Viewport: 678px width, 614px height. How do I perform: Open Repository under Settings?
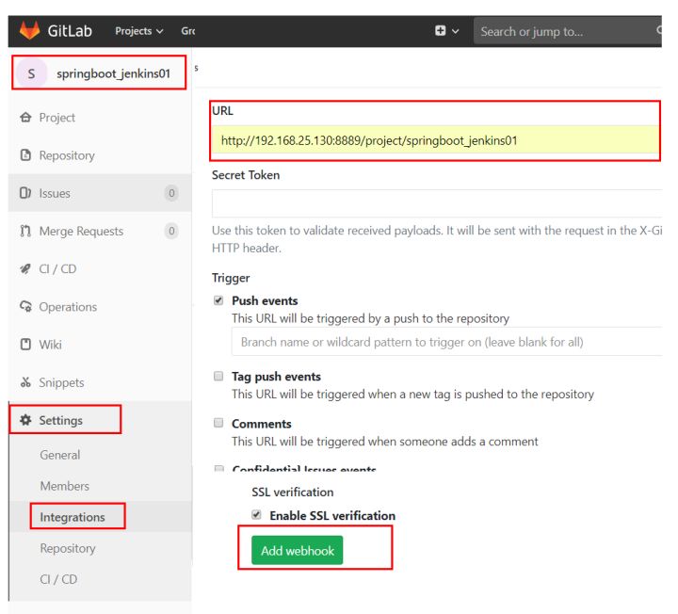[x=68, y=548]
